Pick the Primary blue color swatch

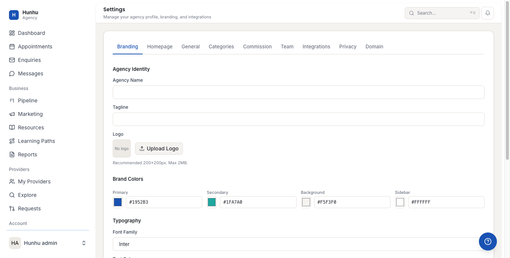click(x=118, y=202)
